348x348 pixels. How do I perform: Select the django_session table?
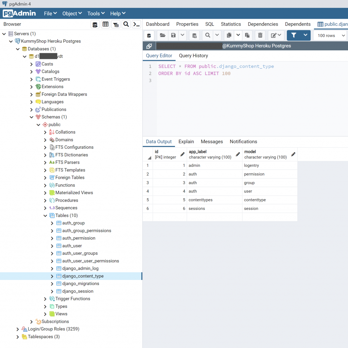pyautogui.click(x=78, y=291)
